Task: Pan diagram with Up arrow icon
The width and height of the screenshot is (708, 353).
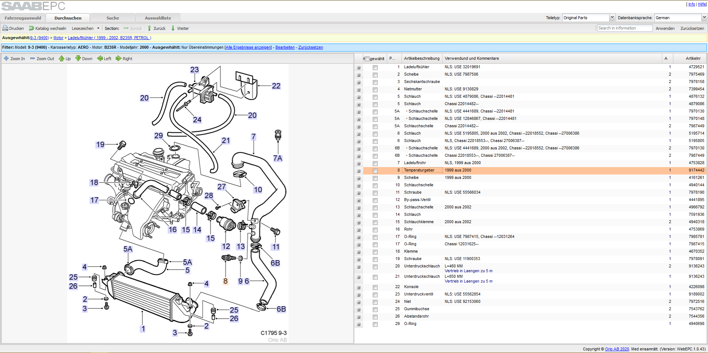Action: [62, 59]
